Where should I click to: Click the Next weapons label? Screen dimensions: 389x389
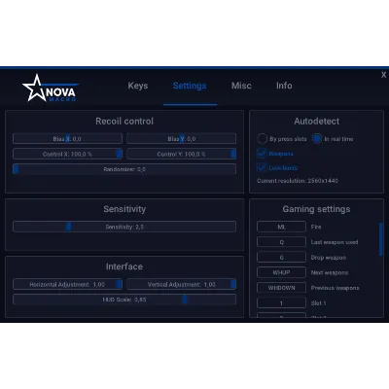330,272
